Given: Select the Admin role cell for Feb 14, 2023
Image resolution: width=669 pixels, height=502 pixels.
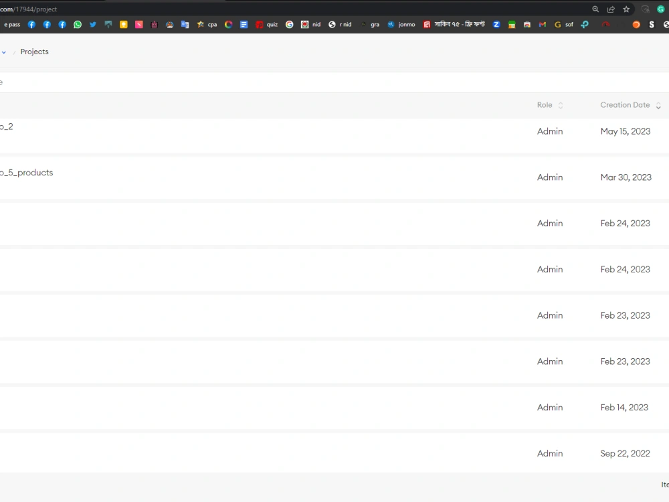Looking at the screenshot, I should (x=549, y=407).
